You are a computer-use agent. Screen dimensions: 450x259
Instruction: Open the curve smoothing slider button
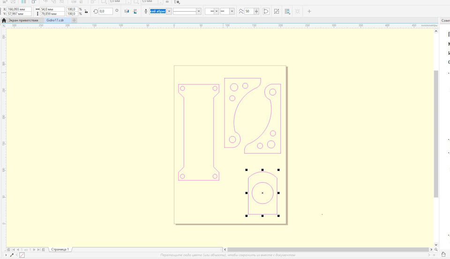coord(256,11)
